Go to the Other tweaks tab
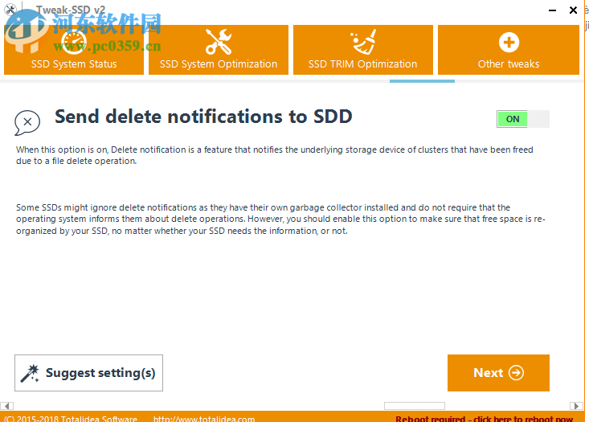Viewport: 589px width, 422px height. pyautogui.click(x=508, y=50)
